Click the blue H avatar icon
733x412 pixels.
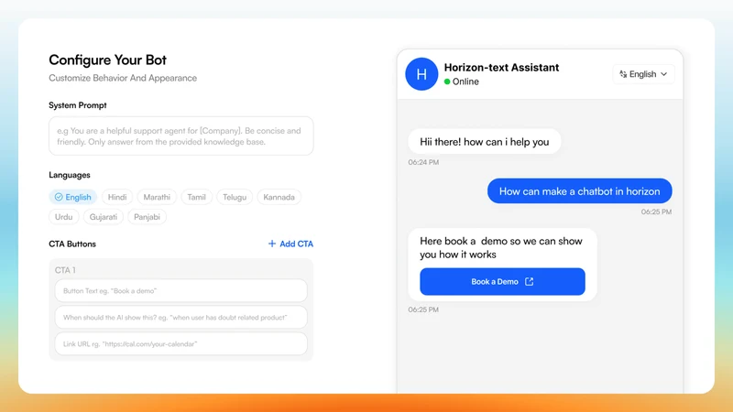(421, 74)
